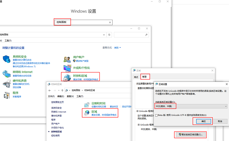
Task: Click 更改系统区域设置(C)... button
Action: tap(191, 134)
